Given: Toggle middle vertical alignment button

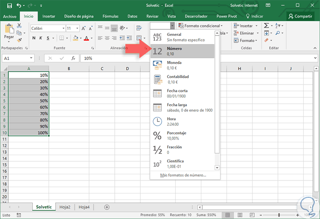Looking at the screenshot, I should pyautogui.click(x=107, y=28).
